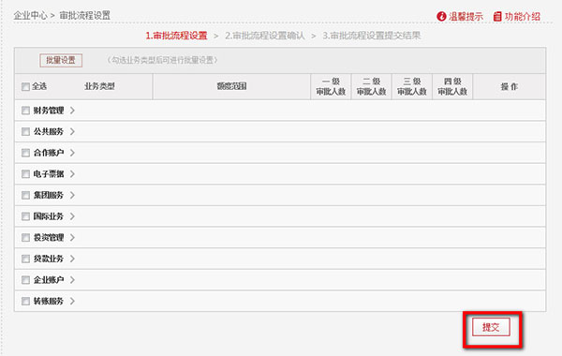
Task: Click the 勾选业务类型 batch hint text
Action: tap(162, 60)
